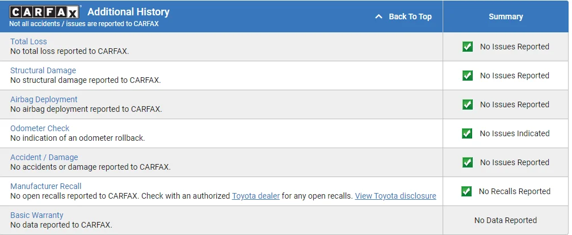The height and width of the screenshot is (235, 572).
Task: Click green checkmark in Total Loss row
Action: 468,47
